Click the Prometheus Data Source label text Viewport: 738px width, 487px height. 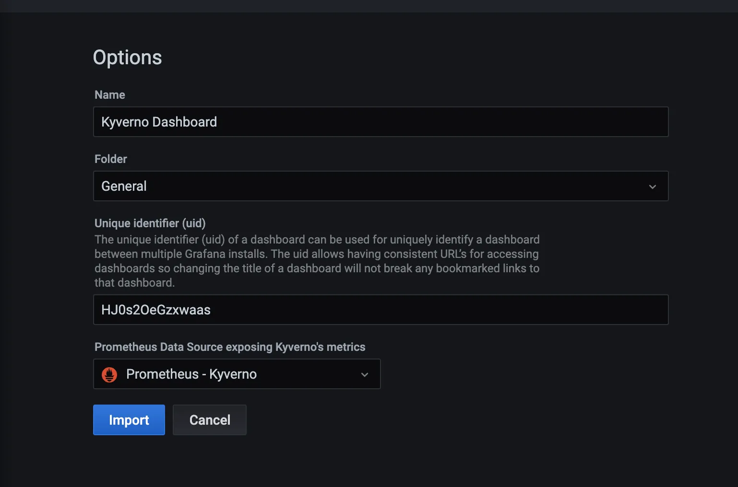click(x=229, y=347)
